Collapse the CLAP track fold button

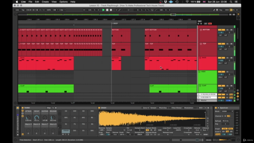click(x=200, y=86)
